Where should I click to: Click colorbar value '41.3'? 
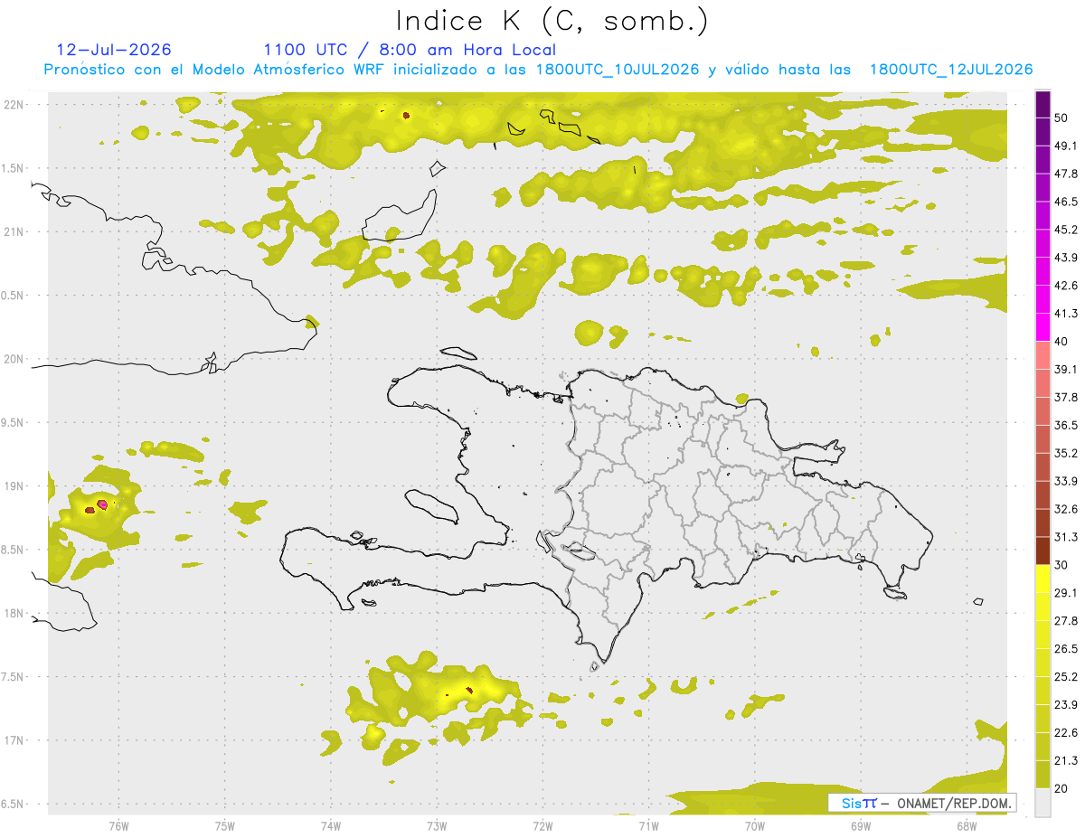point(1066,315)
